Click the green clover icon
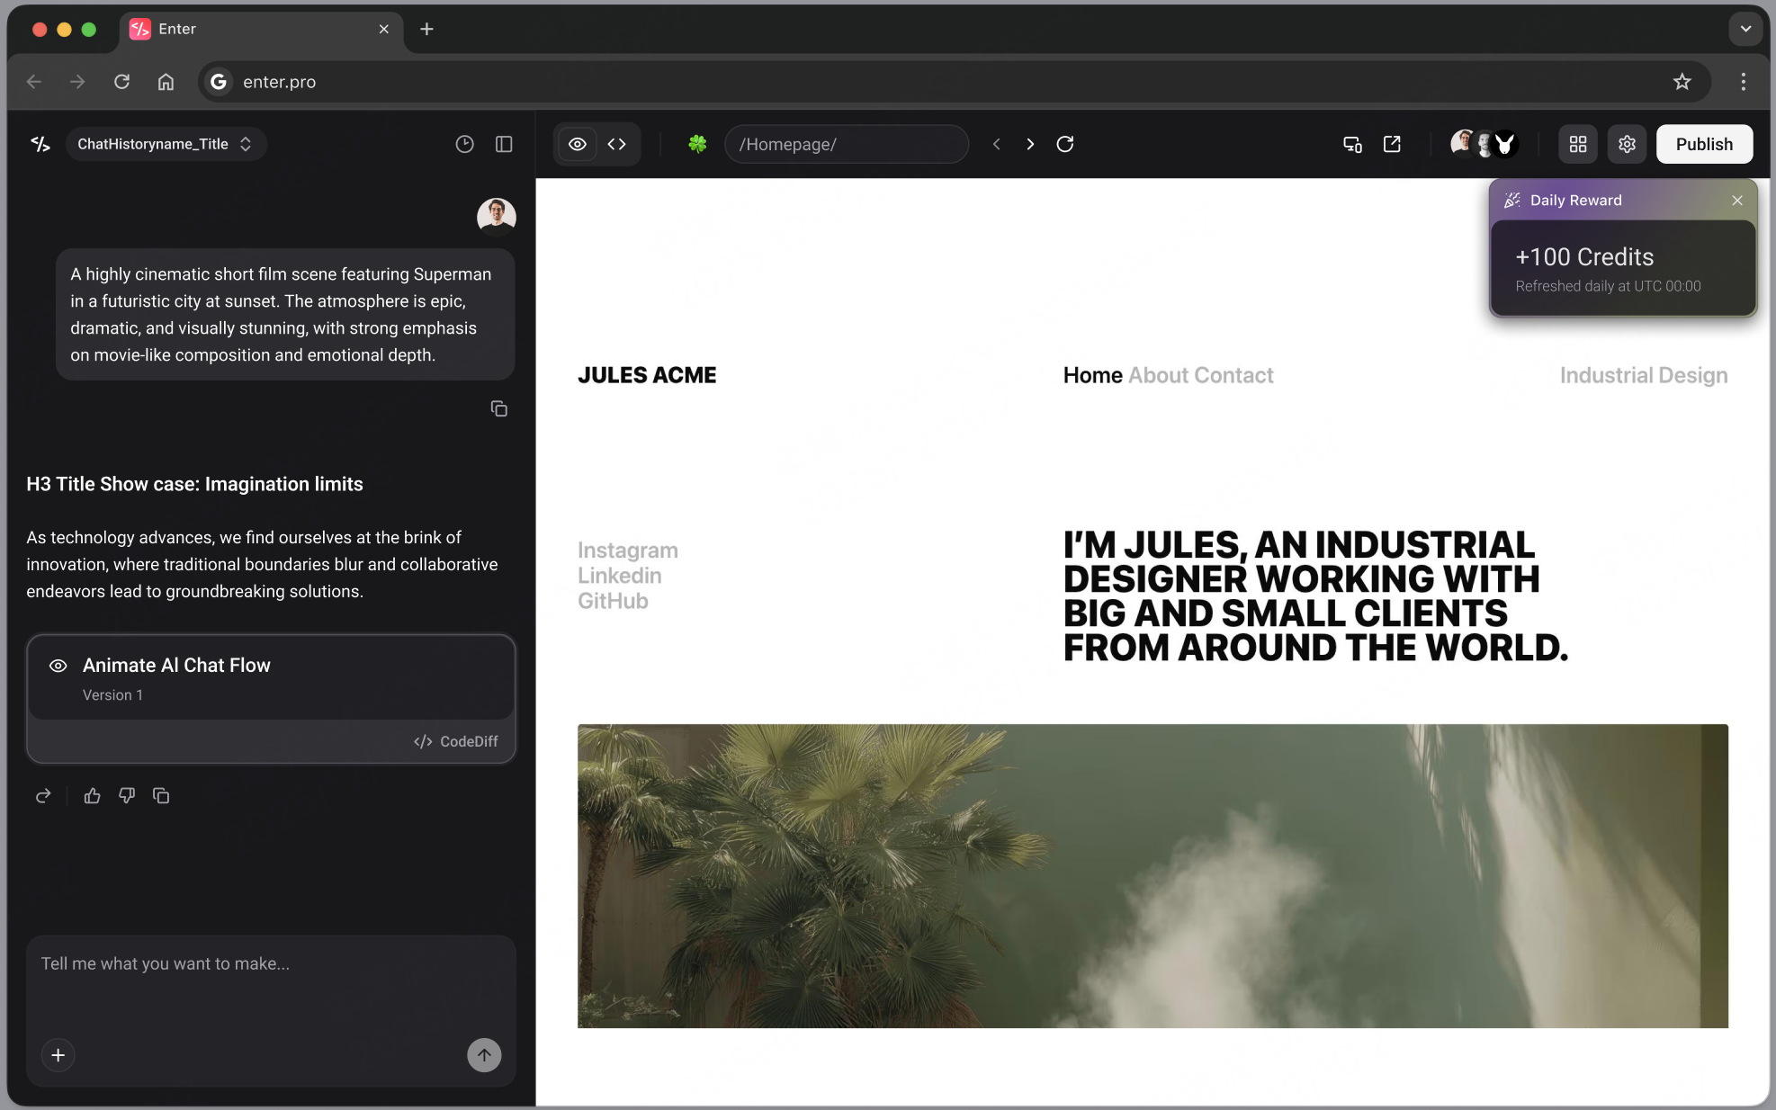1776x1110 pixels. 697,144
